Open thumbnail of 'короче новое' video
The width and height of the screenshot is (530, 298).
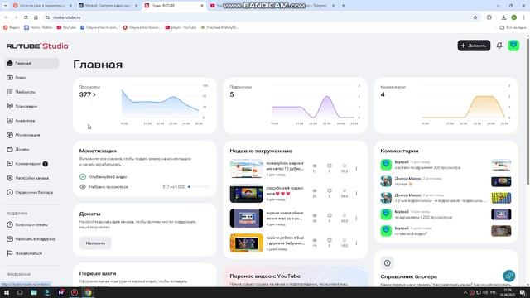[247, 219]
